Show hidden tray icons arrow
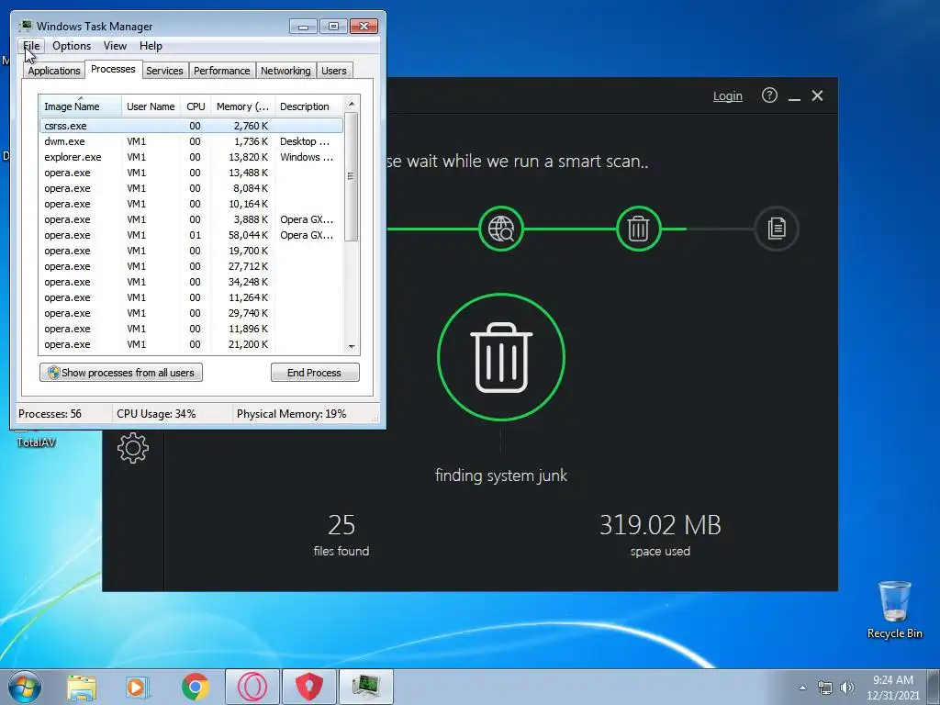Image resolution: width=940 pixels, height=705 pixels. [802, 688]
